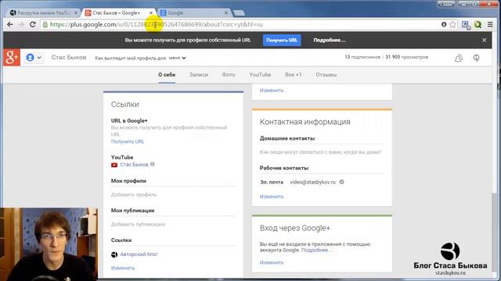Switch to the 'Все +1' tab

point(293,75)
